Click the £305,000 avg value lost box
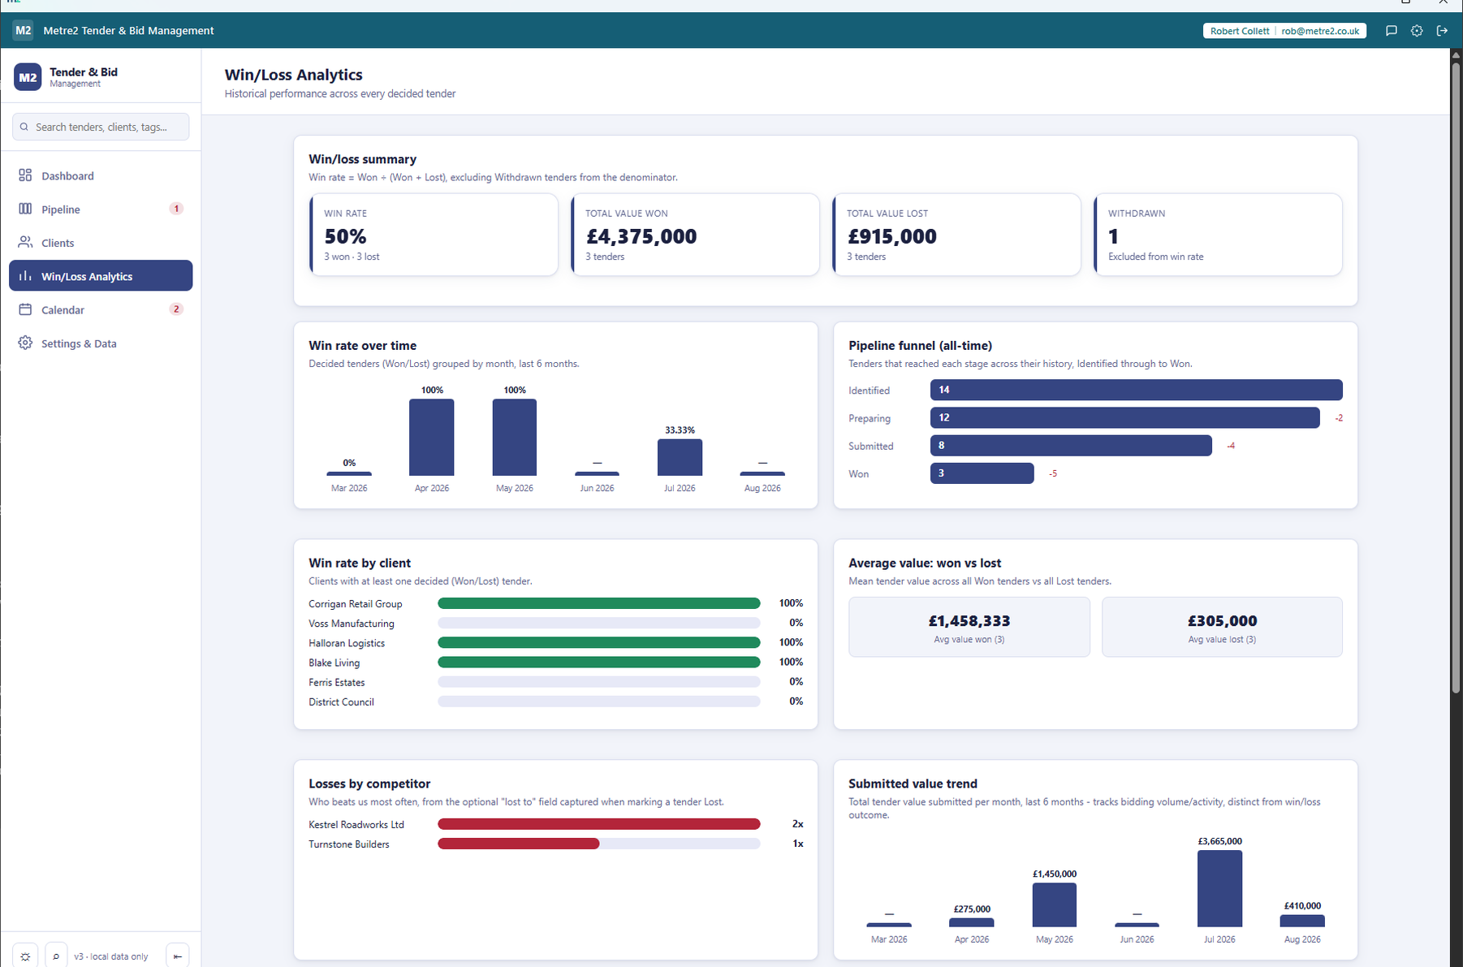Screen dimensions: 1463x967 1222,627
